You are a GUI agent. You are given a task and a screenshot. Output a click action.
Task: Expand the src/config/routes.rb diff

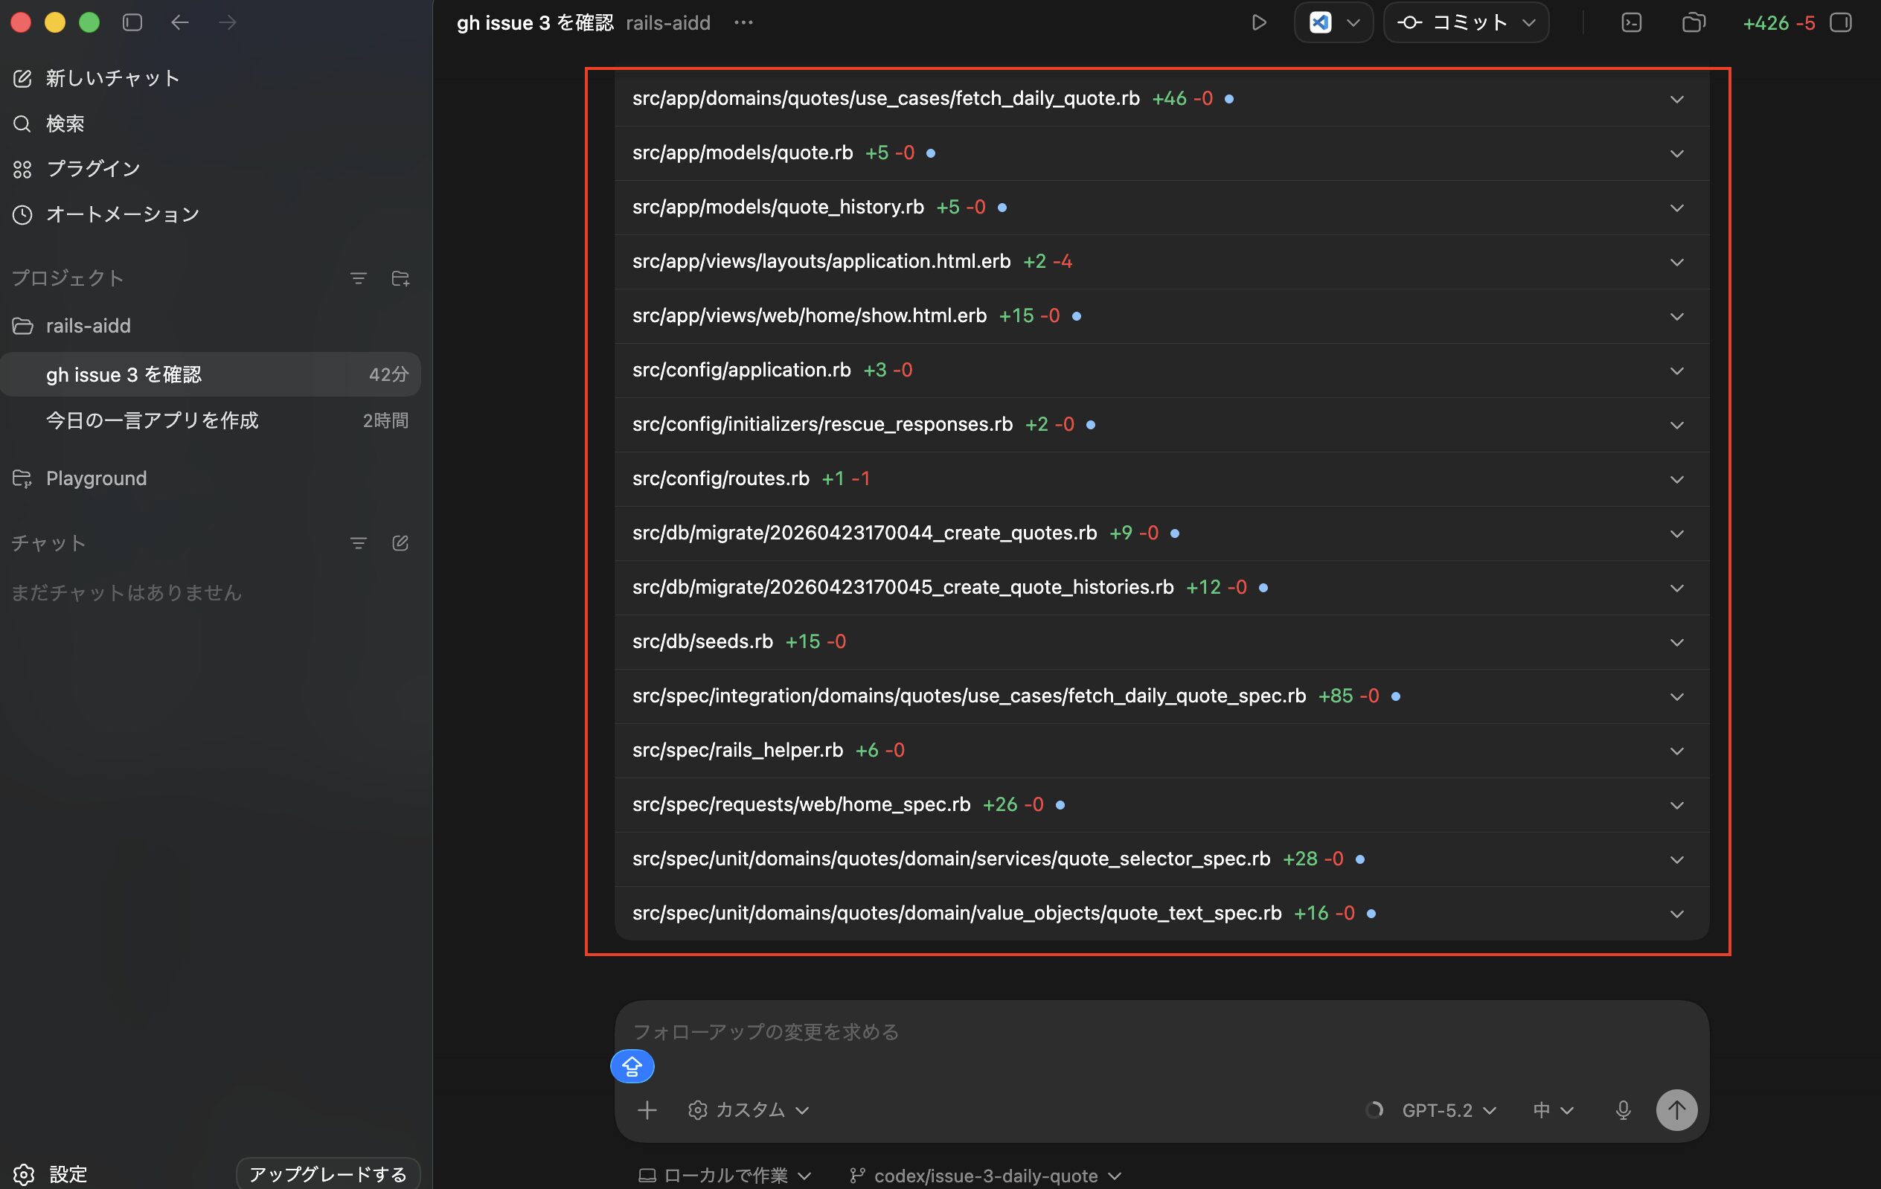click(1676, 479)
